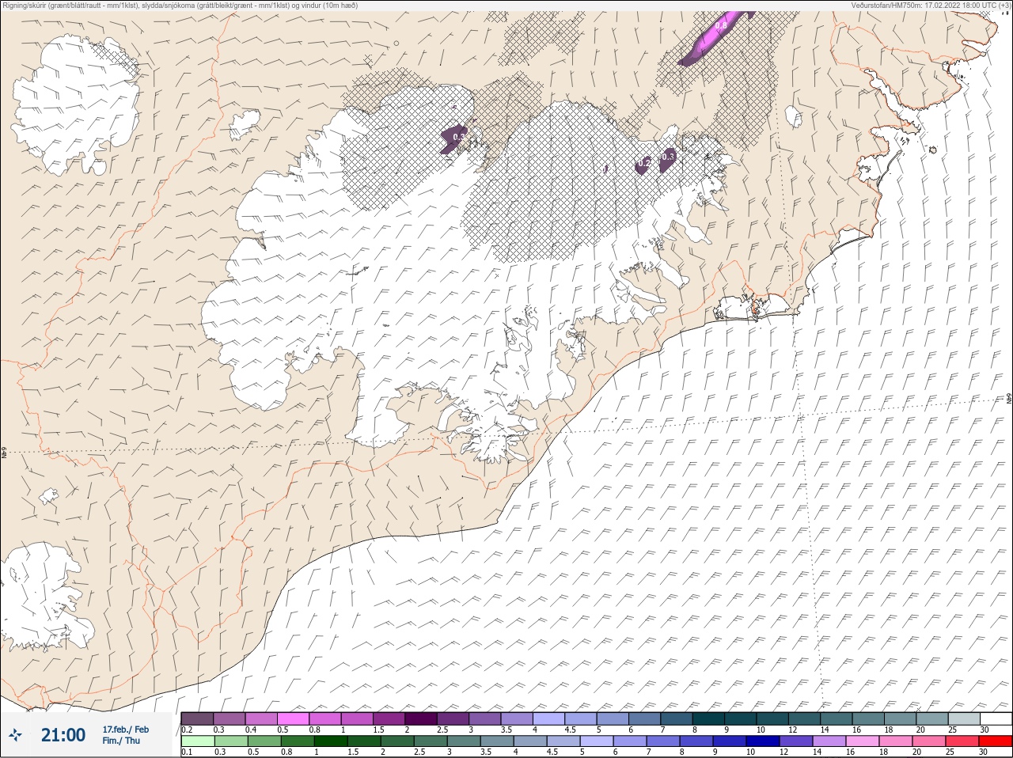This screenshot has width=1013, height=758.
Task: Click the 0.3 label beside the 0.2 label
Action: (667, 157)
